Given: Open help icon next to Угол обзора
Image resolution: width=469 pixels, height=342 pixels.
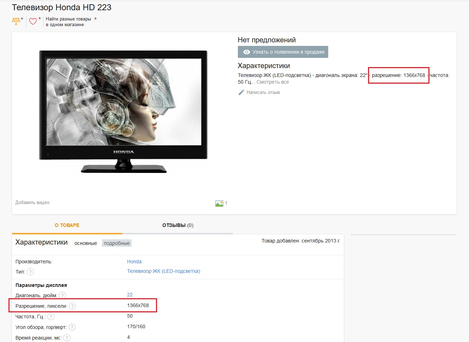Looking at the screenshot, I should pos(72,327).
